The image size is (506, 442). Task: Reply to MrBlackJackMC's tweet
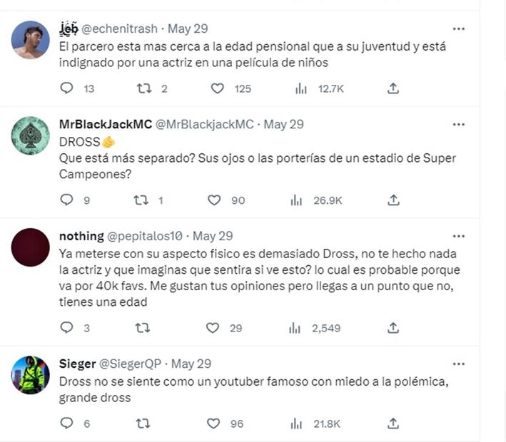[67, 200]
